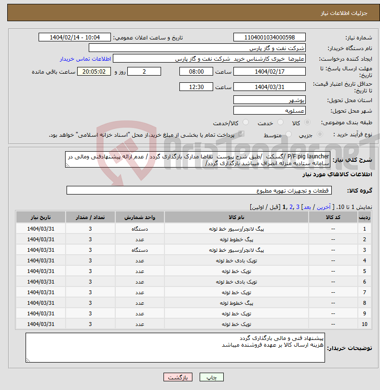Select row 5 item توپک خط لوله
The width and height of the screenshot is (380, 390).
click(236, 271)
